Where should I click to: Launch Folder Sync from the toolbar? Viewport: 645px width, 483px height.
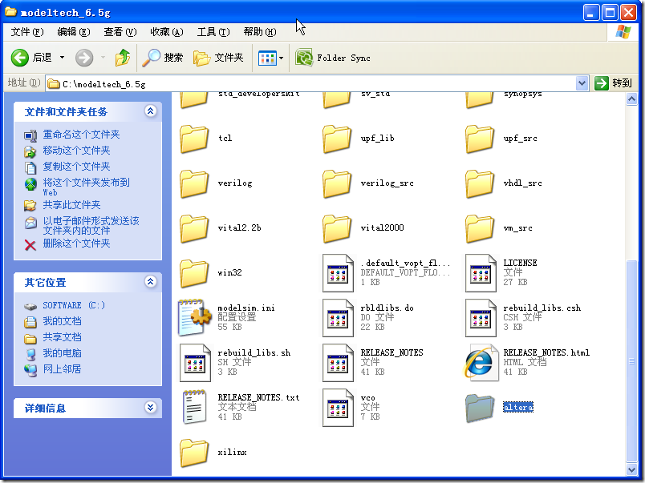point(333,58)
